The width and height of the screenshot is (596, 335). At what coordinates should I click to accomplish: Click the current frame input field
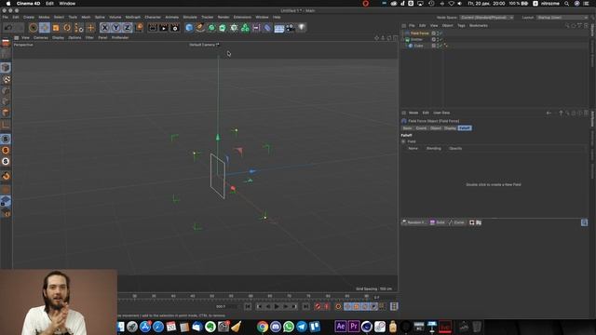tap(226, 306)
